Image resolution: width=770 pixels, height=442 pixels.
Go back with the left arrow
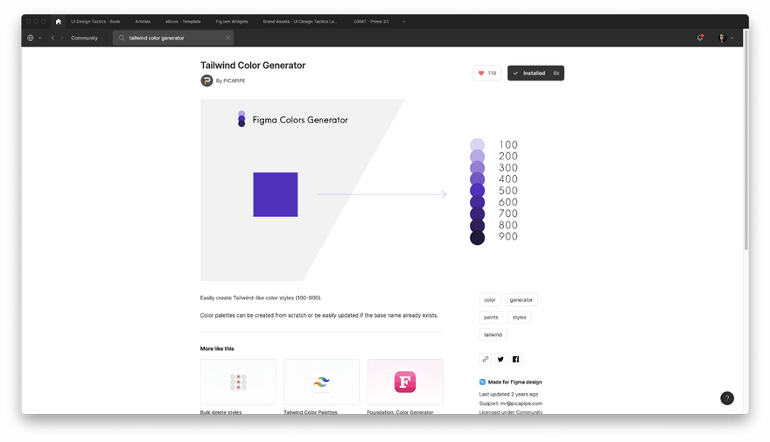52,38
